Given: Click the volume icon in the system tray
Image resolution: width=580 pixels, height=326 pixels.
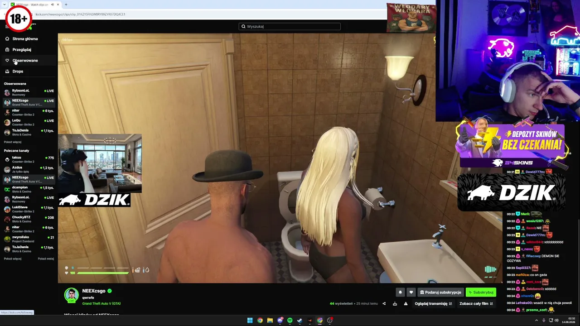Looking at the screenshot, I should 557,321.
